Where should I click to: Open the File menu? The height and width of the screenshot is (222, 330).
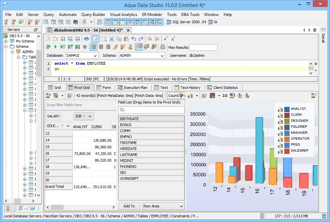tap(8, 15)
